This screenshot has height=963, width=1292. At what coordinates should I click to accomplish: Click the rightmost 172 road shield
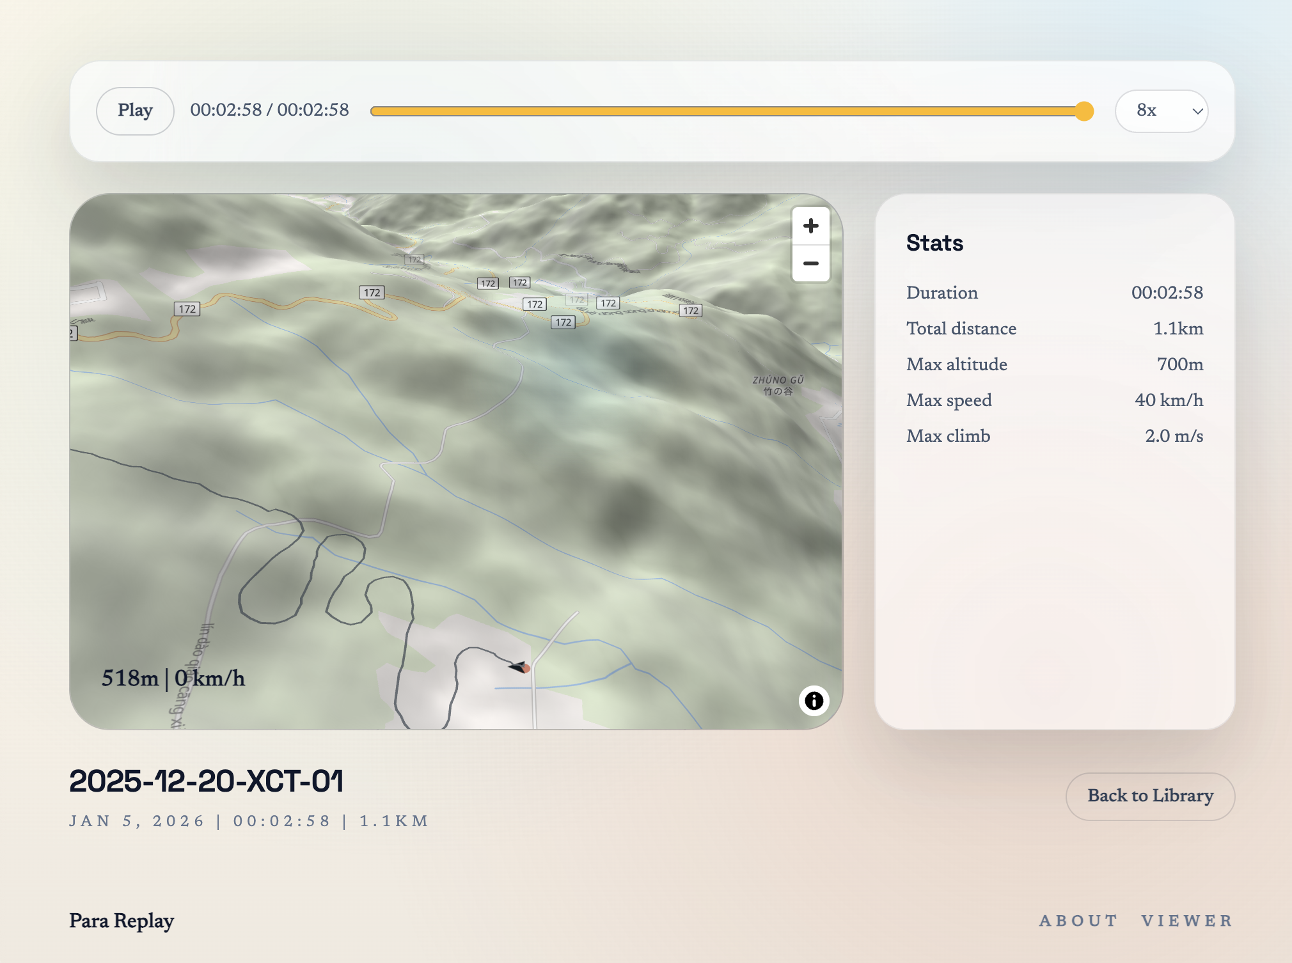click(x=691, y=311)
